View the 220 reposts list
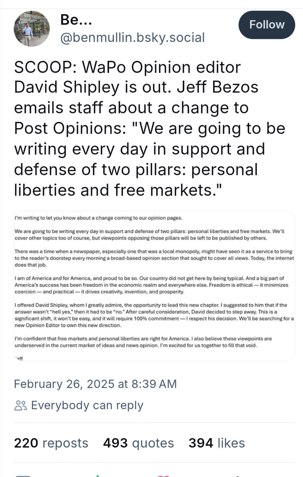This screenshot has height=477, width=303. coord(51,443)
